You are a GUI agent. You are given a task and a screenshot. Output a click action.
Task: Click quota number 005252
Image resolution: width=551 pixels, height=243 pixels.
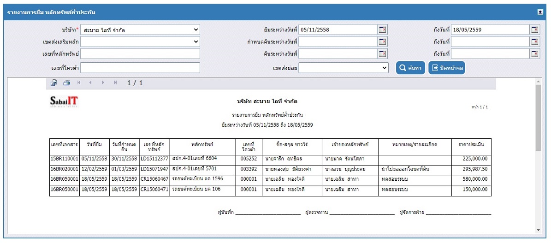[x=249, y=159]
